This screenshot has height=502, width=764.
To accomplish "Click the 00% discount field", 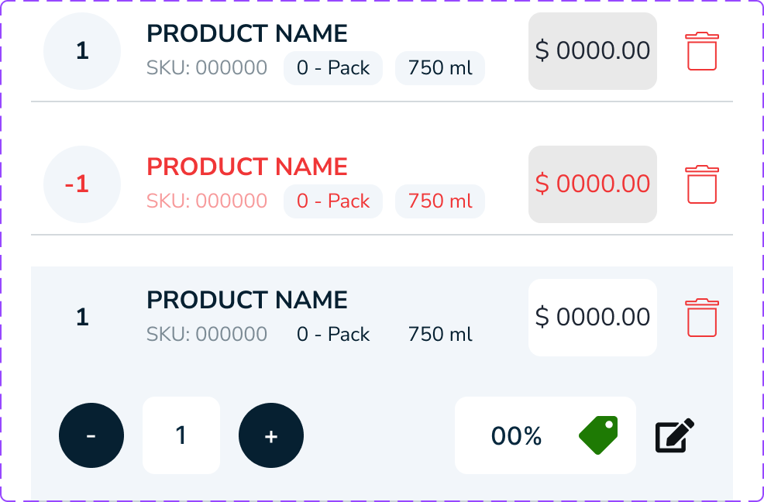I will tap(516, 435).
